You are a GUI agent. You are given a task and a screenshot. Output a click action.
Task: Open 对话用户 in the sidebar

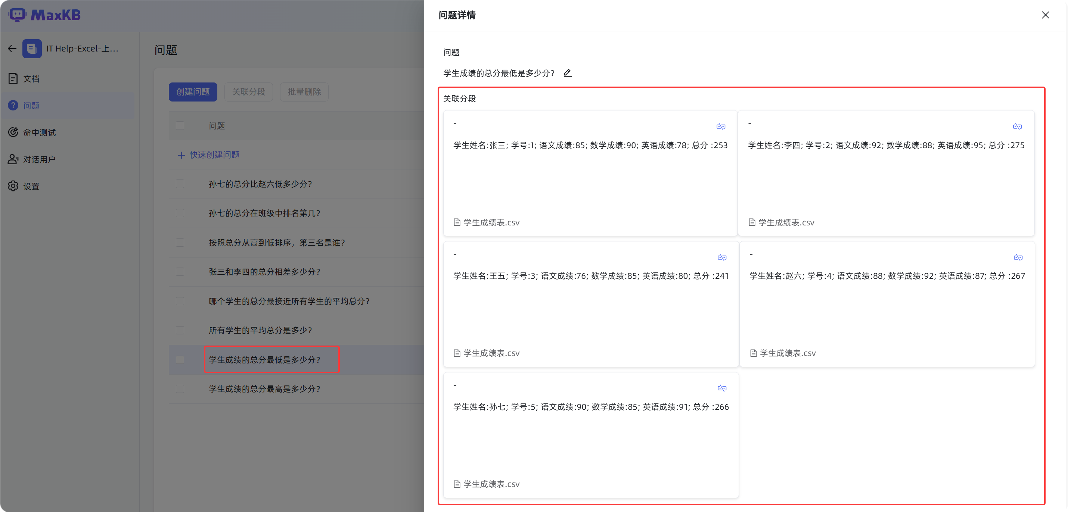[x=39, y=159]
